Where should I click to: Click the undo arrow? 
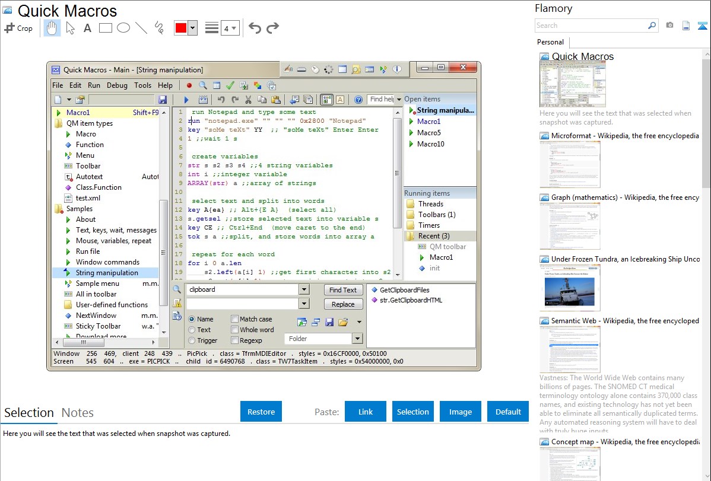pyautogui.click(x=255, y=28)
